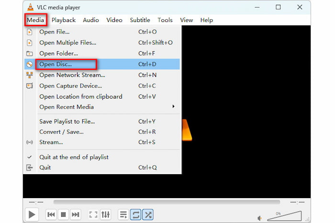Screen dimensions: 335x223
Task: Open the Tools menu
Action: coord(165,20)
